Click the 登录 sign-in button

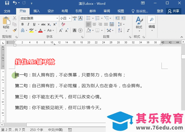pyautogui.click(x=160, y=11)
